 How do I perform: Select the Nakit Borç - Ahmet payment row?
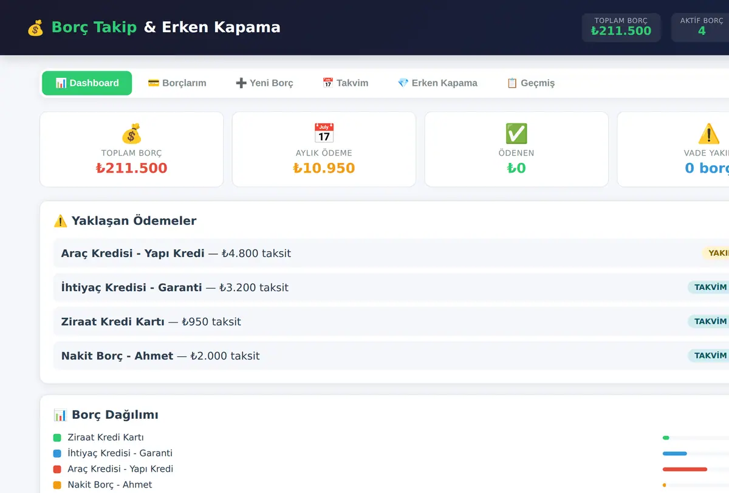click(391, 356)
